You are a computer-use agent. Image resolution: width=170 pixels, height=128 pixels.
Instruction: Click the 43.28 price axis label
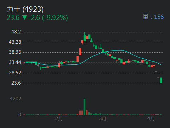click(x=15, y=42)
